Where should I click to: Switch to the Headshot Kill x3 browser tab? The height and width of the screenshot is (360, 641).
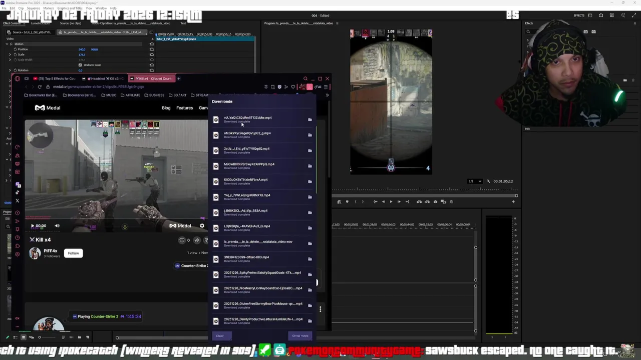tap(104, 78)
